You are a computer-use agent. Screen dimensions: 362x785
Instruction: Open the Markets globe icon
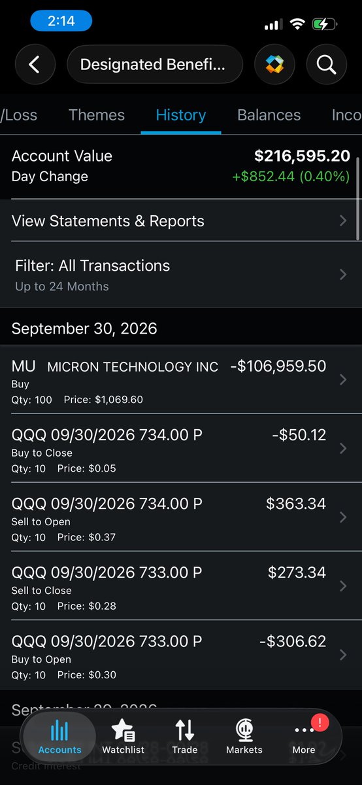click(x=244, y=737)
